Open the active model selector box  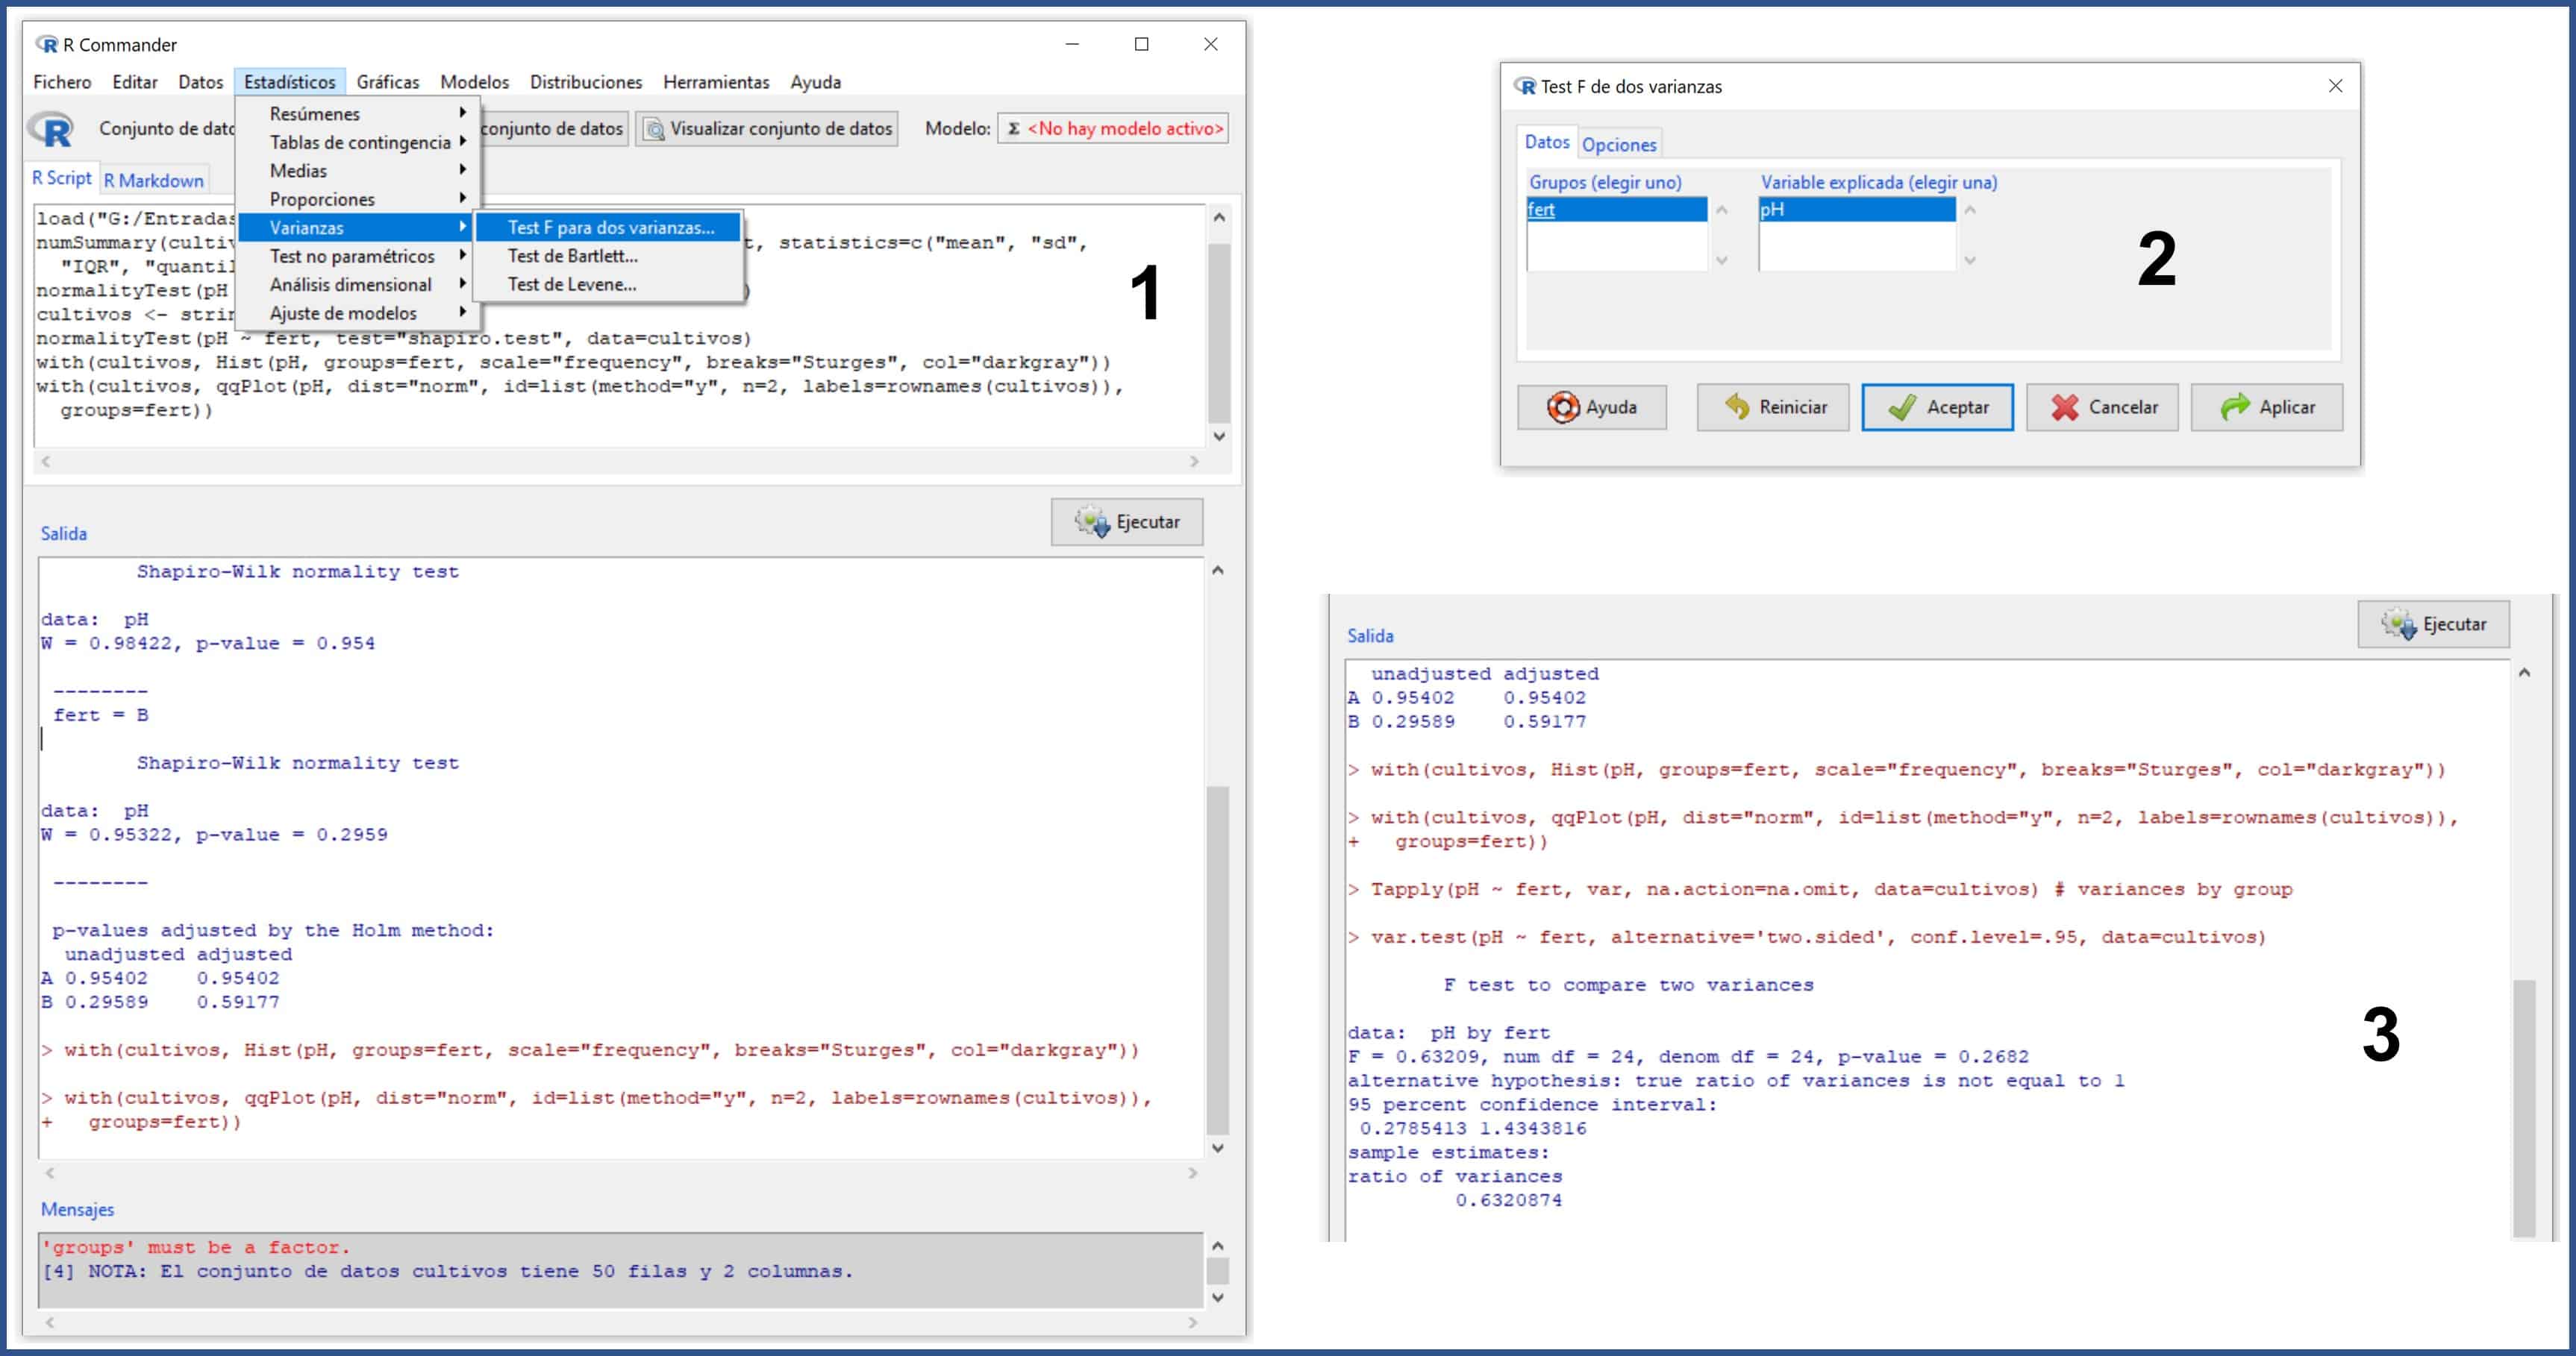point(1113,129)
